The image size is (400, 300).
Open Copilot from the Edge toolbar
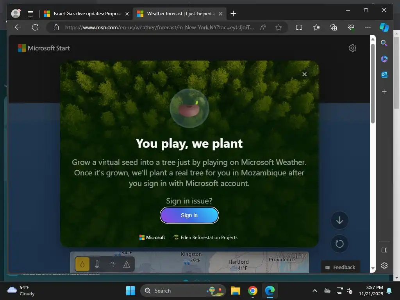[384, 27]
